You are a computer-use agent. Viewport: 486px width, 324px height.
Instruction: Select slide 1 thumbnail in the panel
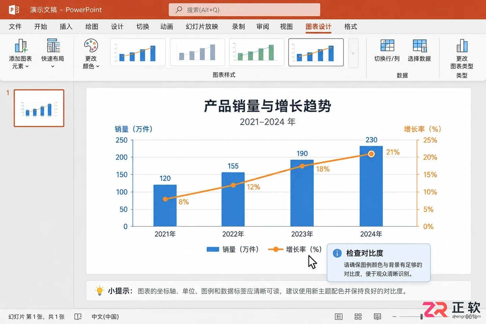(x=39, y=108)
